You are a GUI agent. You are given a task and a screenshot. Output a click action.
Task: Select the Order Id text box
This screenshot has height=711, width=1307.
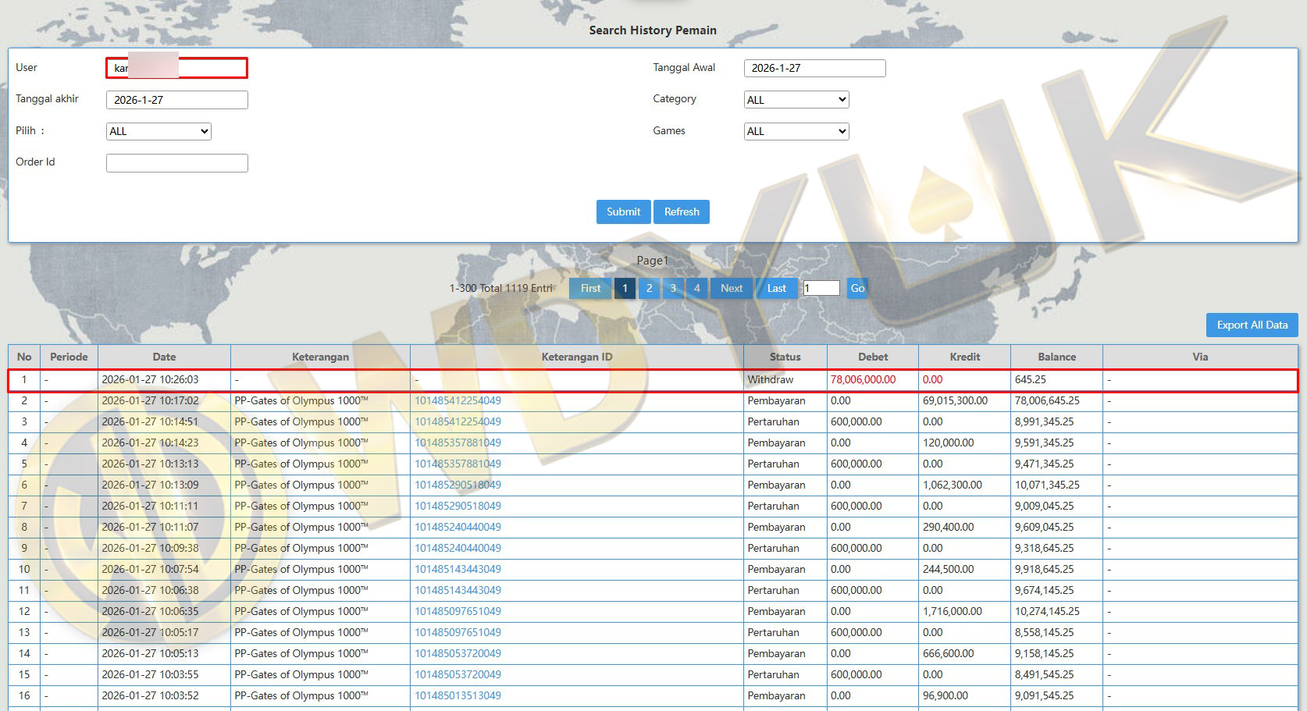(176, 162)
